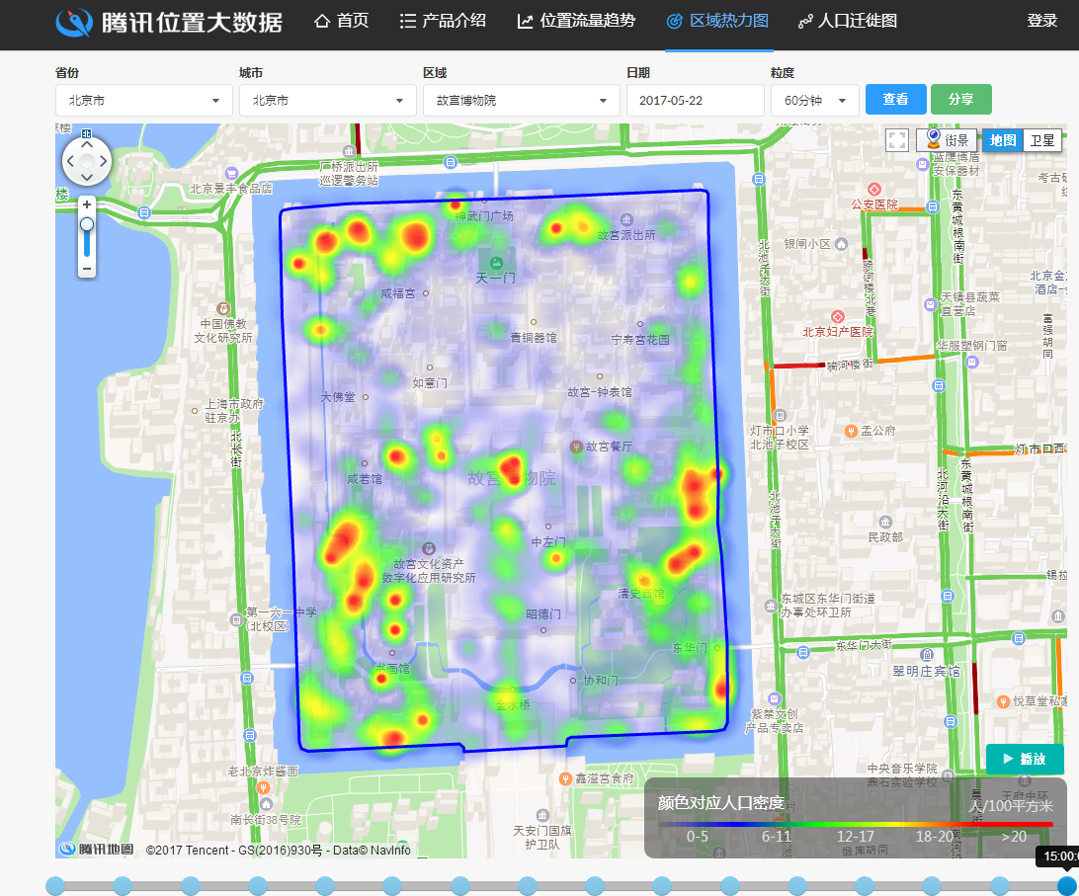Toggle full screen map view
This screenshot has height=896, width=1079.
pyautogui.click(x=897, y=140)
